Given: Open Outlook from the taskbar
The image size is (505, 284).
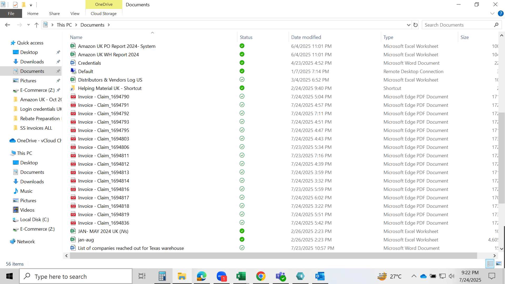Looking at the screenshot, I should click(320, 276).
